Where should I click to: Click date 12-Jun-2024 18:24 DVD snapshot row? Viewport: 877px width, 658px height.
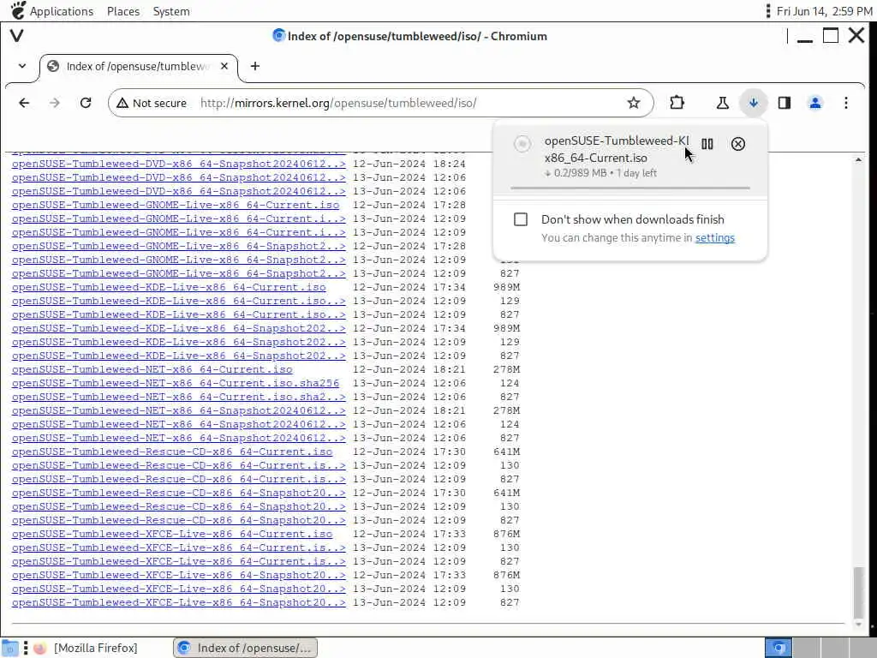coord(409,164)
